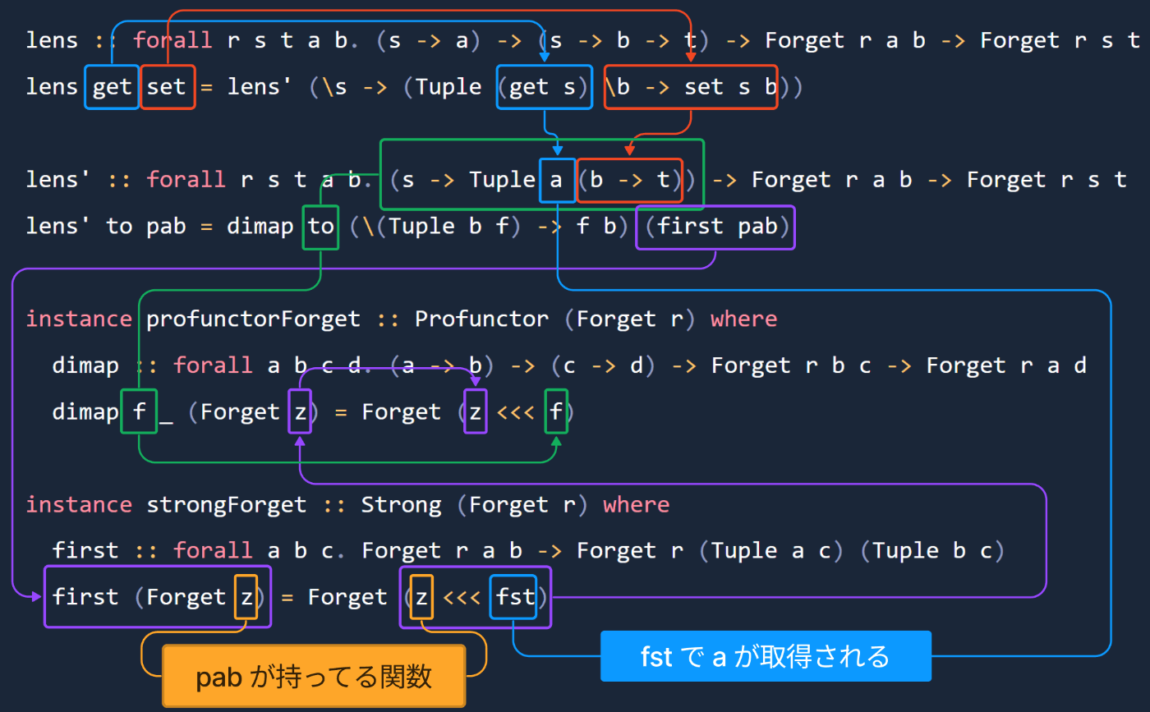
Task: Click the 'lens' to pab' definition start
Action: click(117, 226)
